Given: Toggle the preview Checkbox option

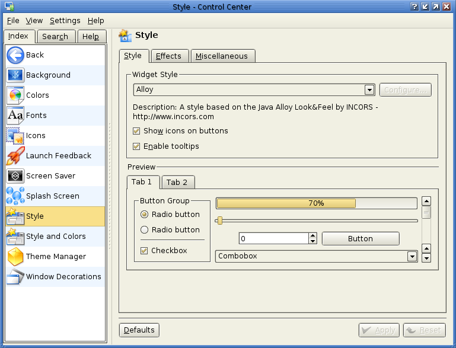Looking at the screenshot, I should tap(144, 251).
